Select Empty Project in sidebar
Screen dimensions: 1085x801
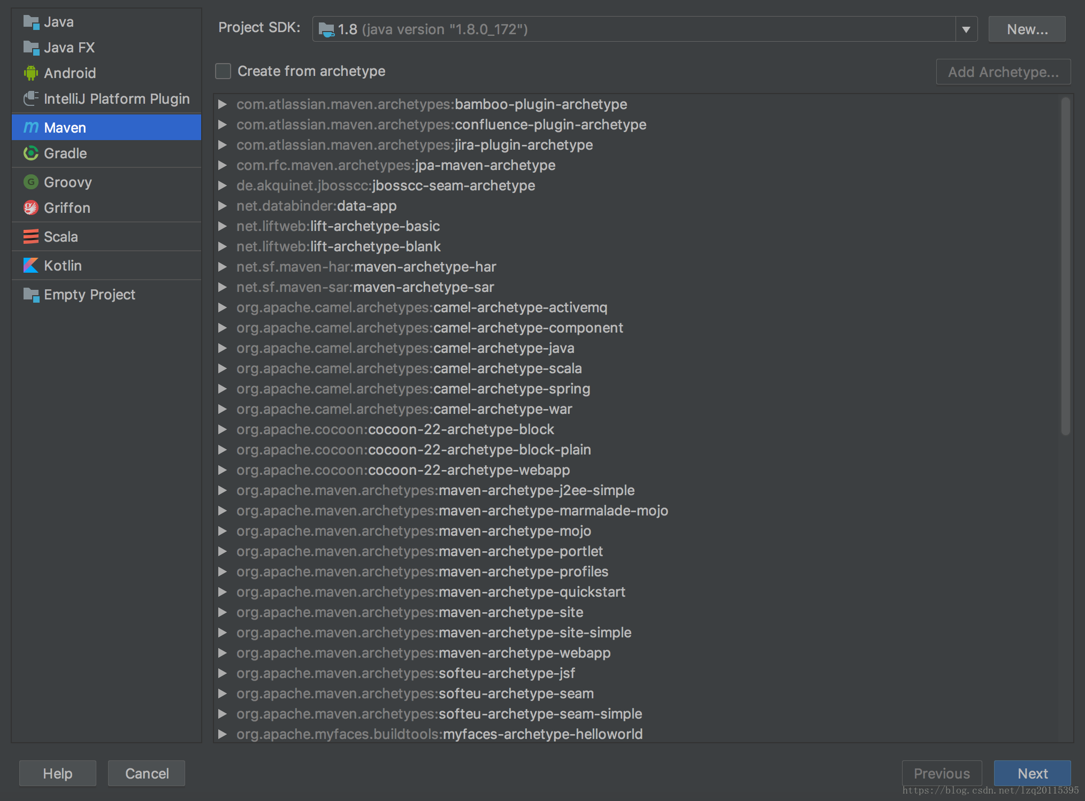coord(89,295)
